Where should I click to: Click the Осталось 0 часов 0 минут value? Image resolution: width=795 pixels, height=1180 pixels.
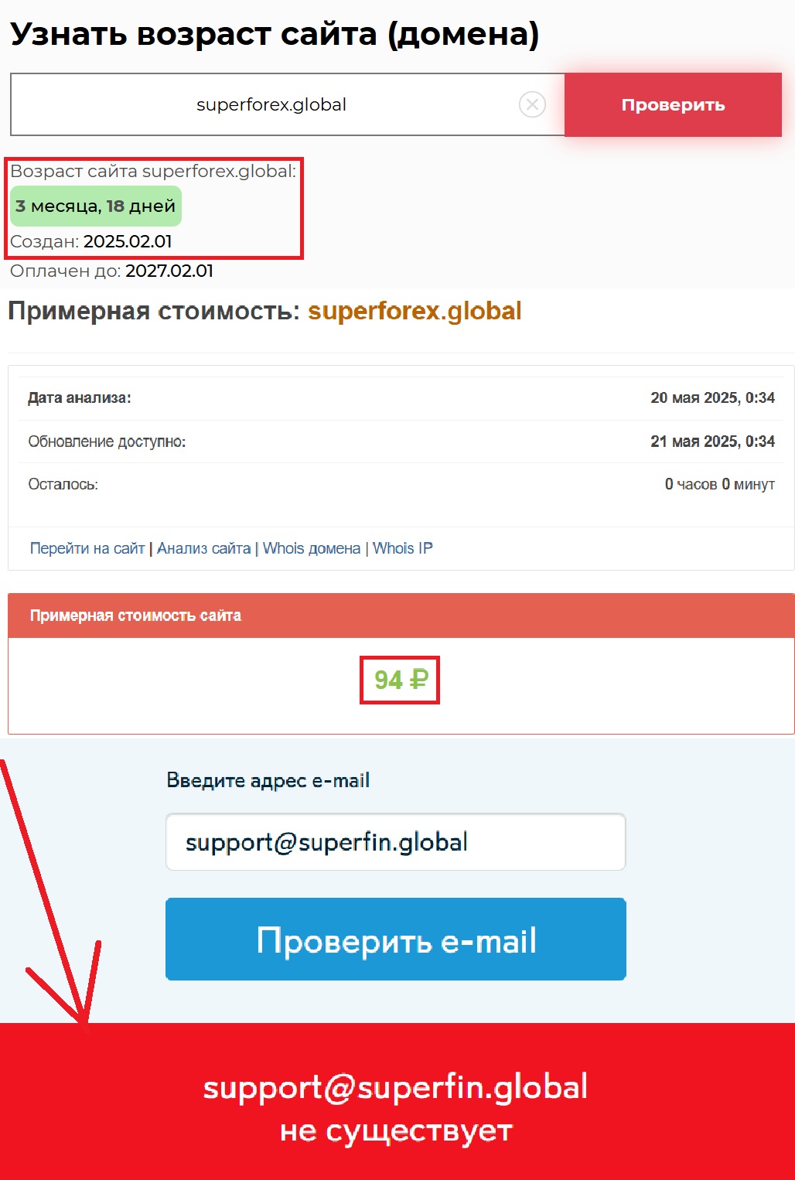click(720, 484)
